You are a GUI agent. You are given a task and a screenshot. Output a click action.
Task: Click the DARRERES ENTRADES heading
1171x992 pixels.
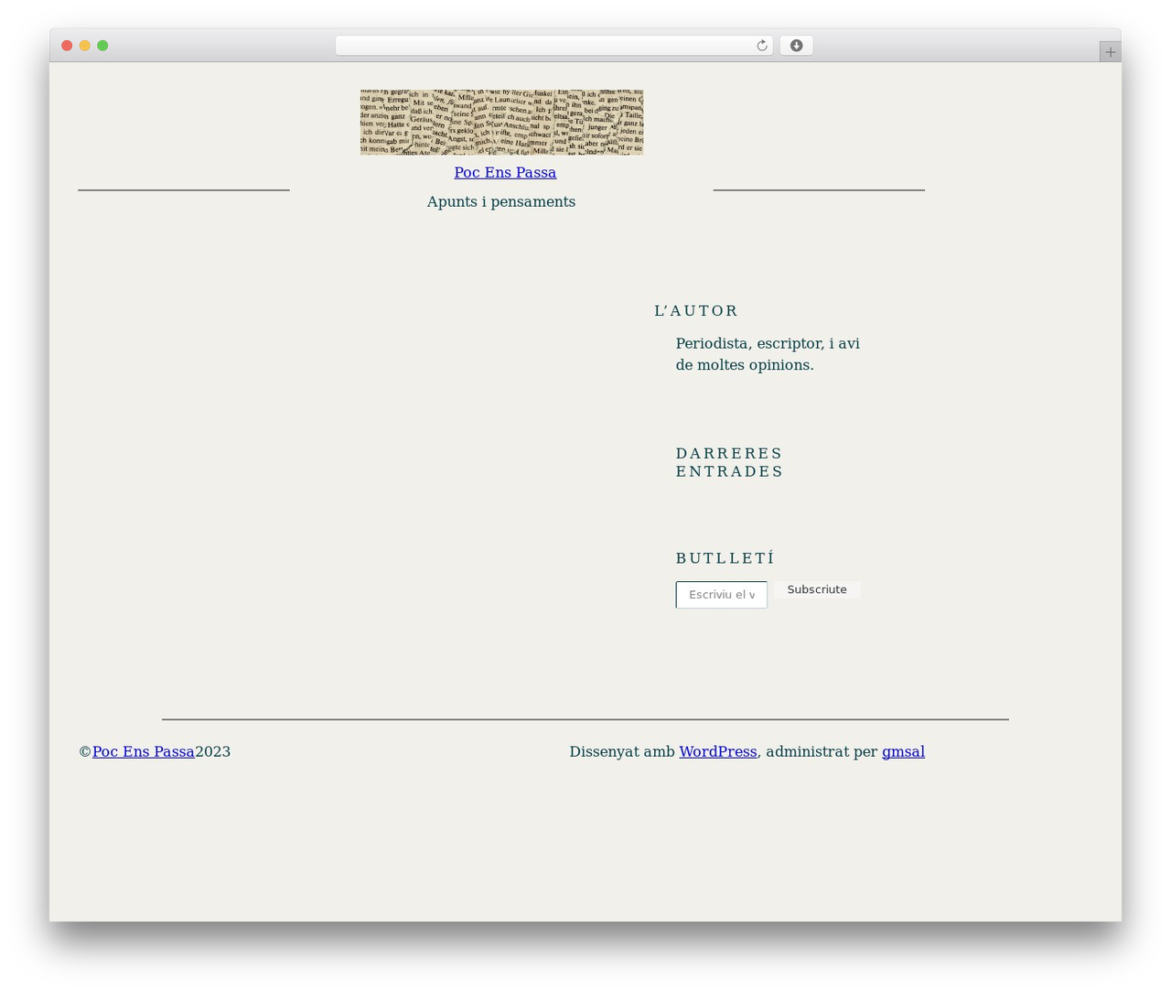(730, 462)
